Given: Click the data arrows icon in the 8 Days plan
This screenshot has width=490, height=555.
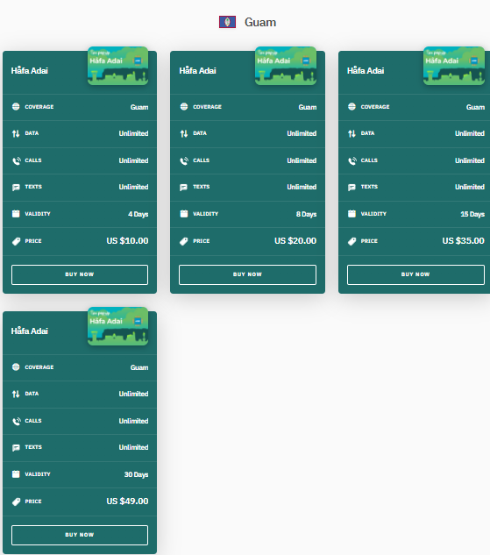Looking at the screenshot, I should point(184,133).
